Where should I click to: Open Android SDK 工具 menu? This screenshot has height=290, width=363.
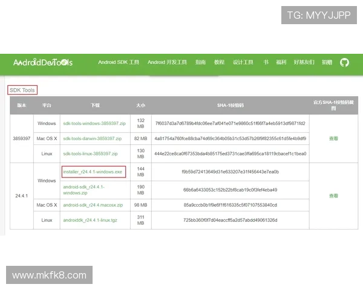tap(119, 62)
